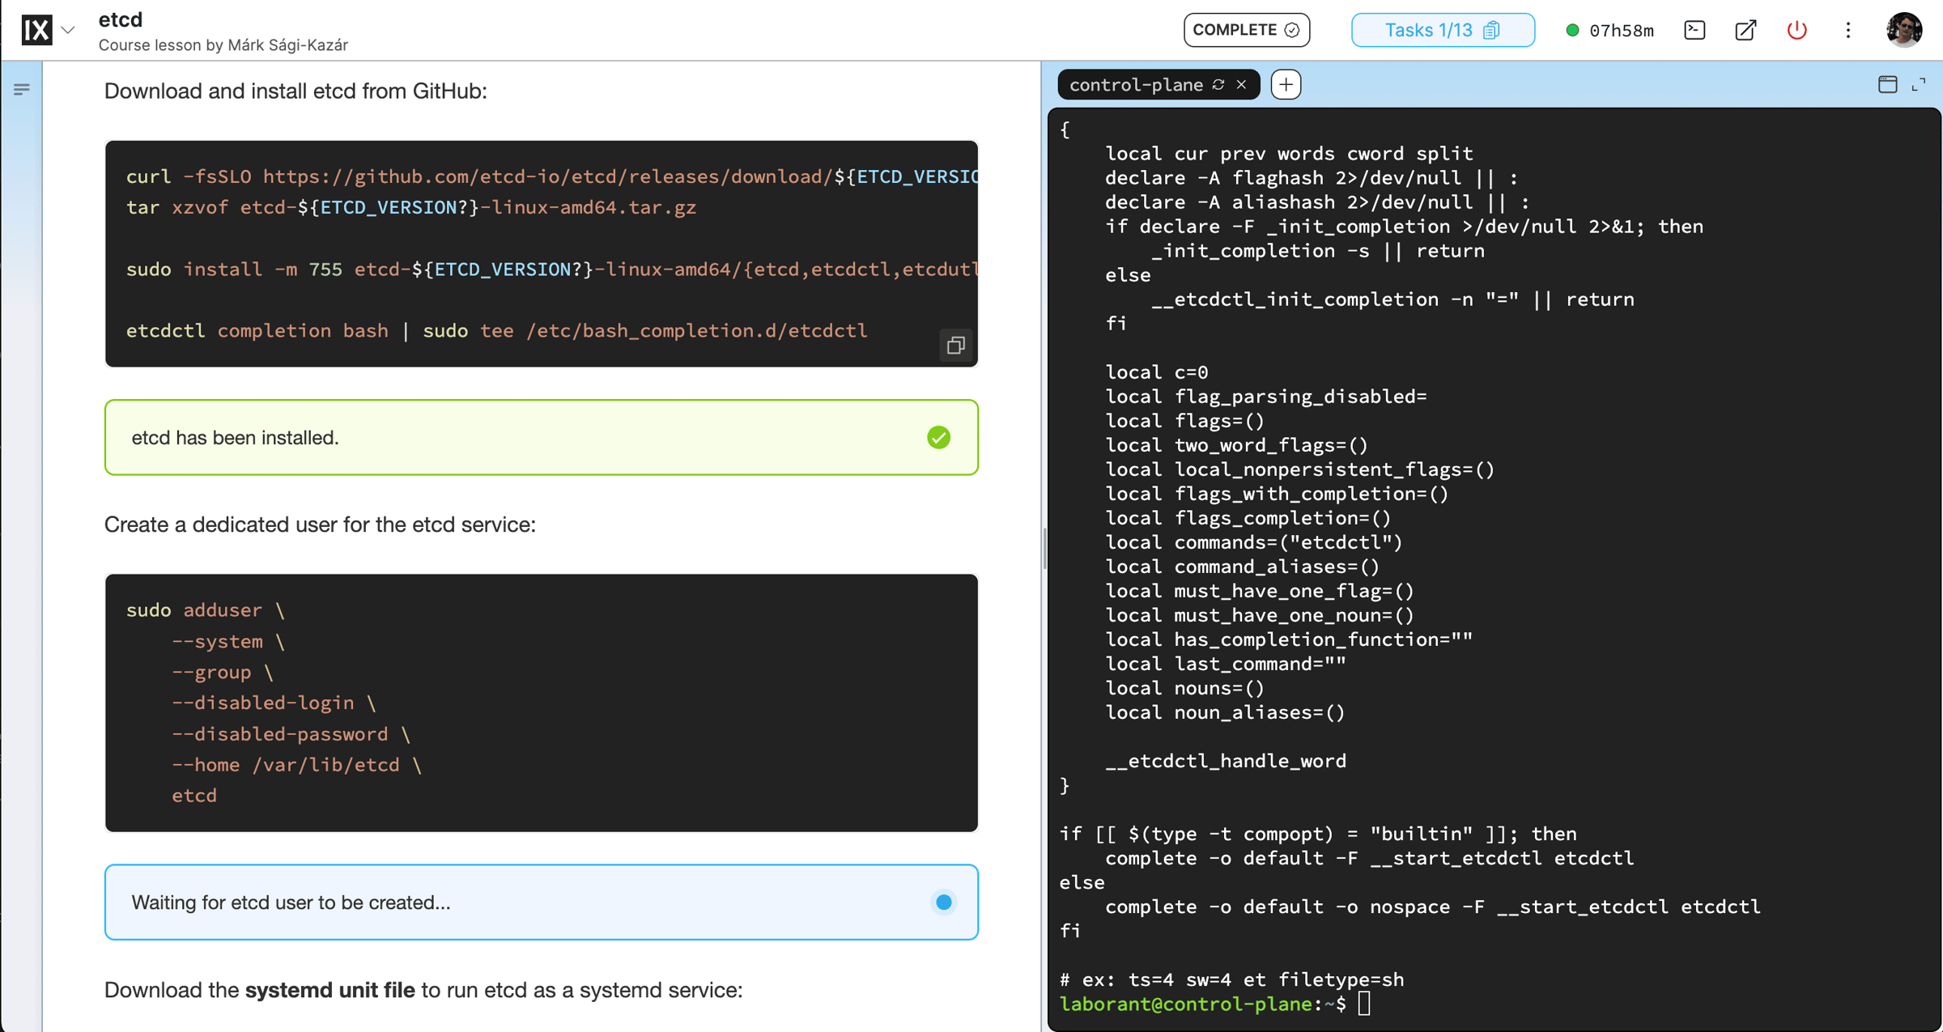Click the green etcd installed checkmark
This screenshot has height=1032, width=1943.
(x=938, y=438)
